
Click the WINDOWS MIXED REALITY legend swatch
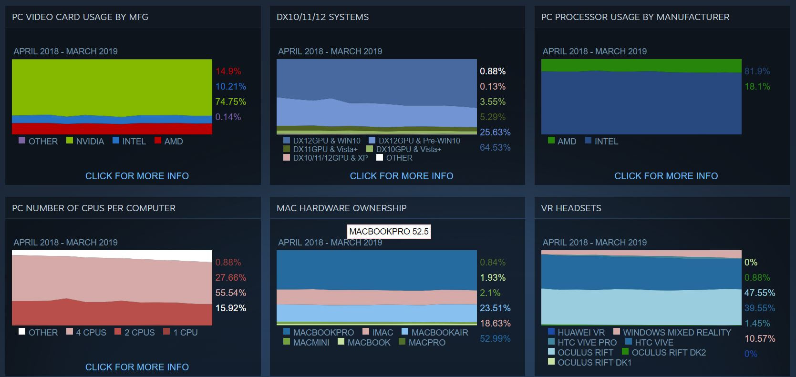pyautogui.click(x=617, y=332)
